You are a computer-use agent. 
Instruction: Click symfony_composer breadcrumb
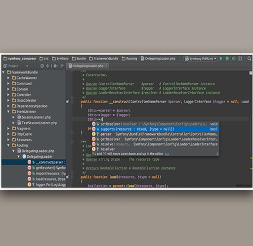(20, 59)
